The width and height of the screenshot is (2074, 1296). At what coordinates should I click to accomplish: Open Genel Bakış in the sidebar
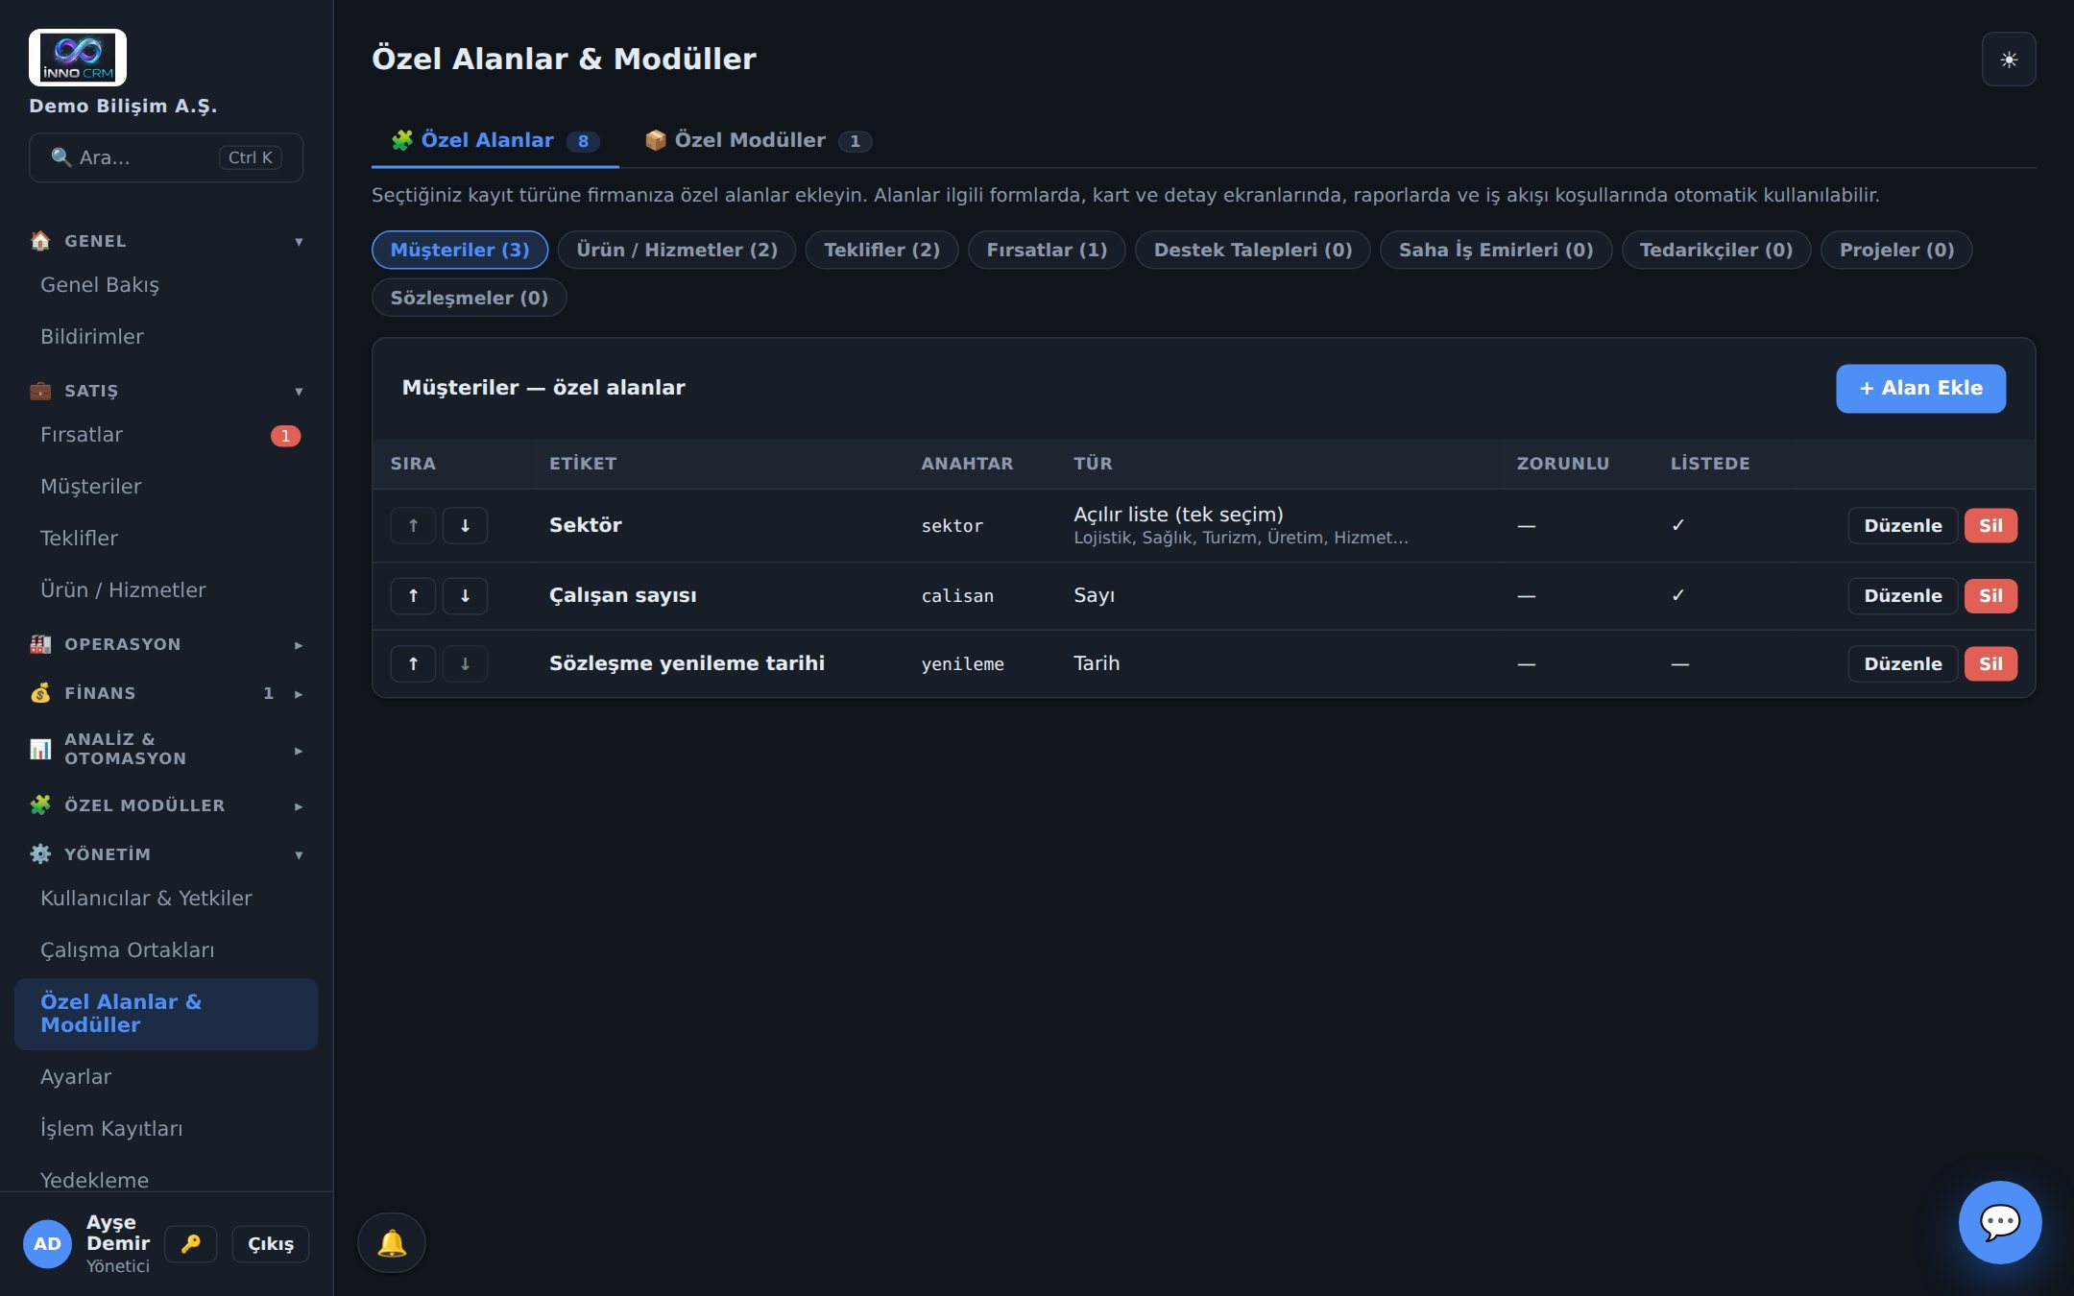[x=166, y=285]
